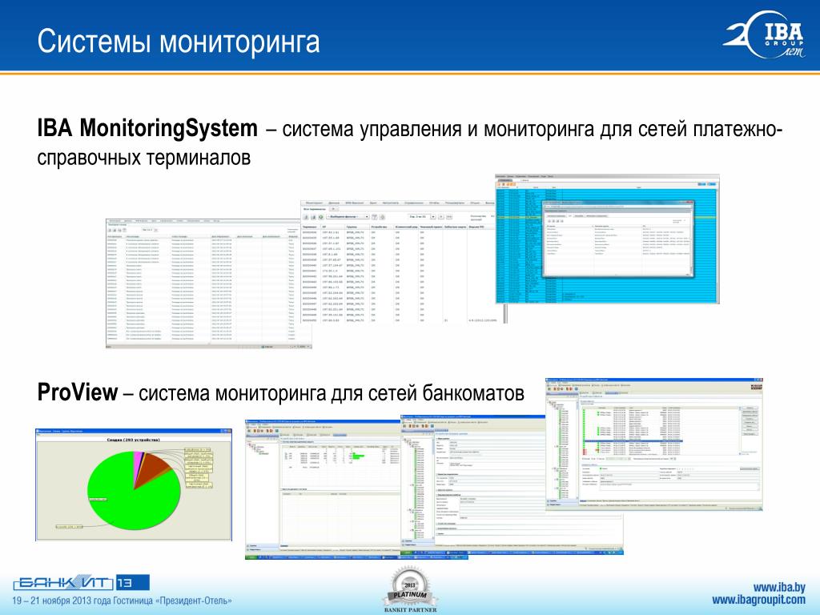
Task: Click the ProView bold heading
Action: pyautogui.click(x=78, y=392)
